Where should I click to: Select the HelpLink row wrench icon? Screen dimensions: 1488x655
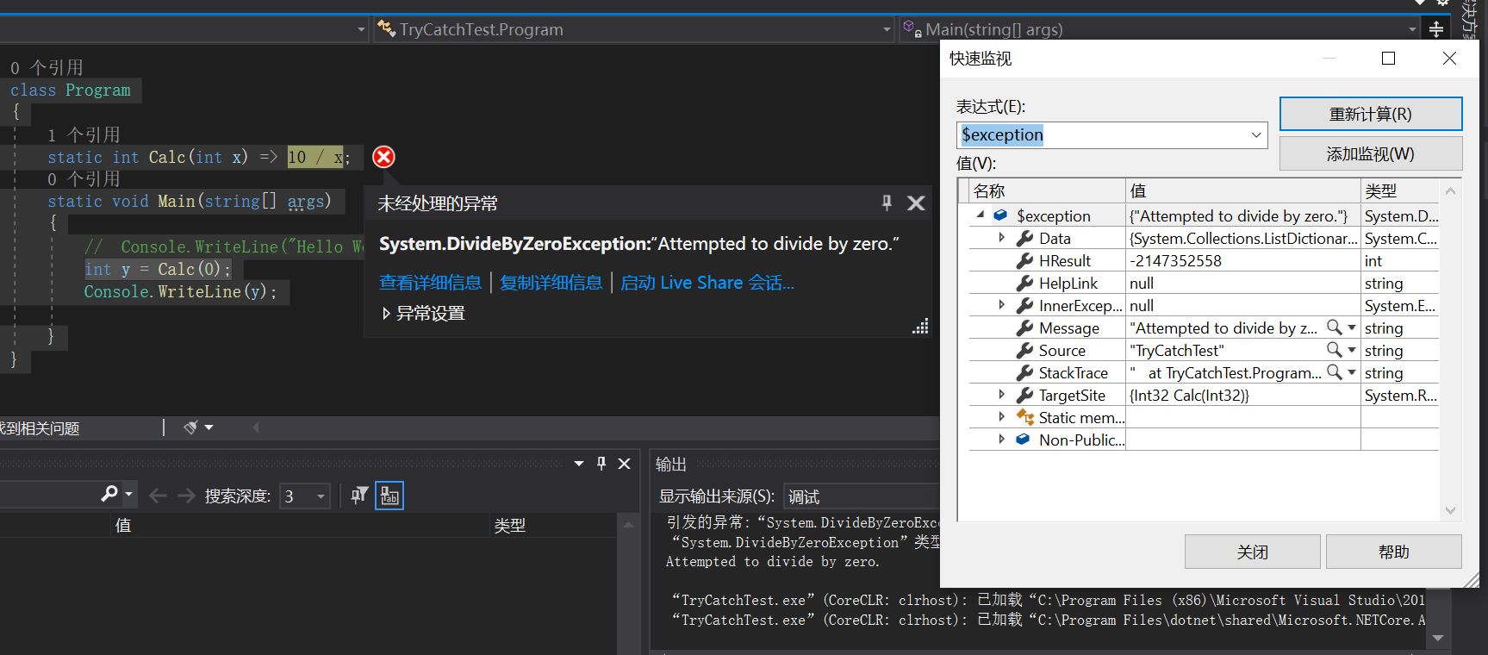point(1024,283)
